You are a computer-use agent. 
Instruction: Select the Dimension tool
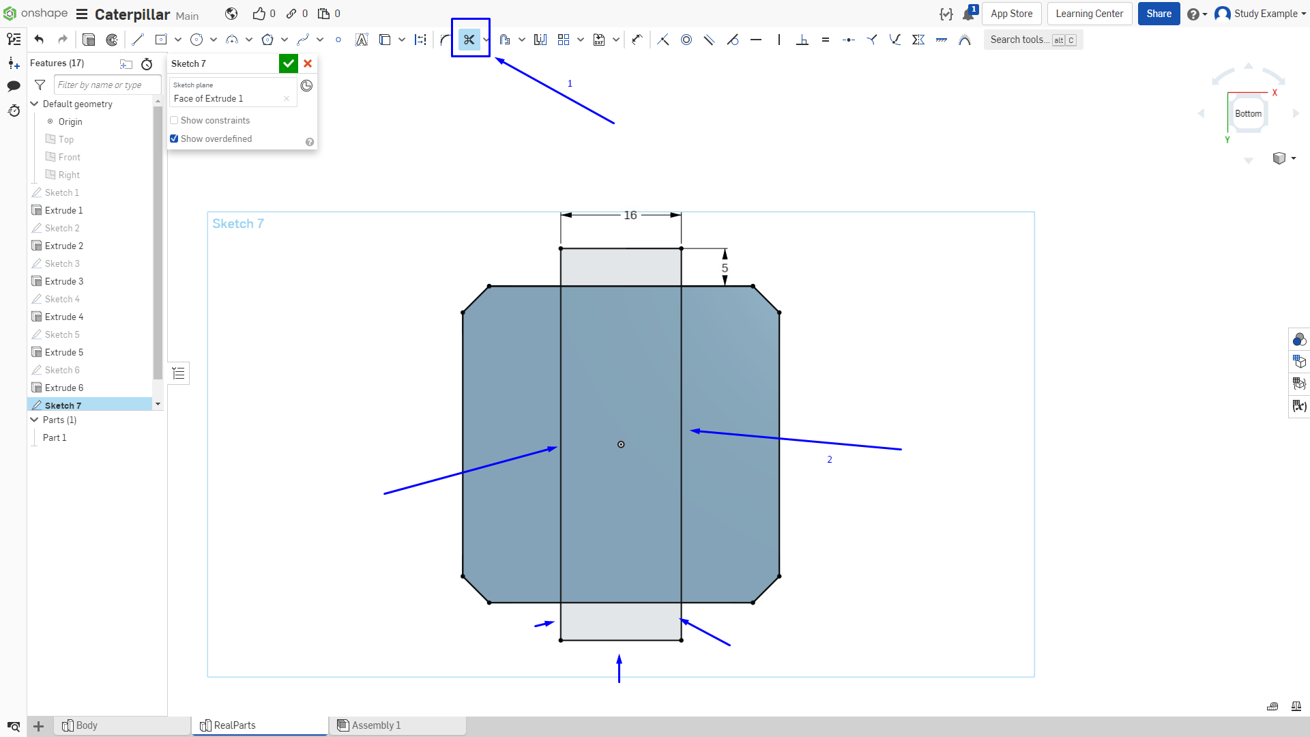(637, 40)
